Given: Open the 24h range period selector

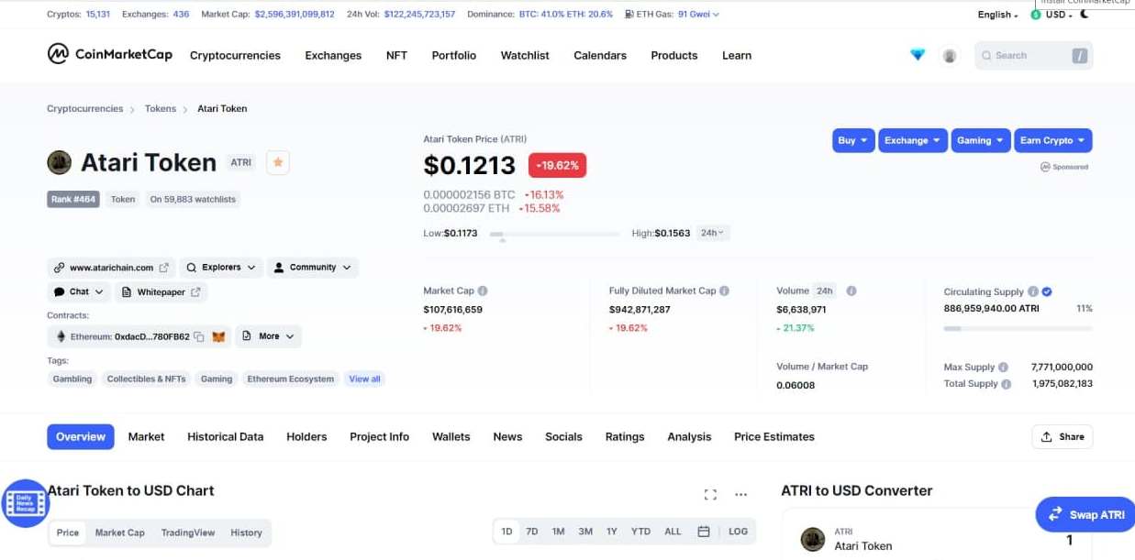Looking at the screenshot, I should pyautogui.click(x=713, y=233).
